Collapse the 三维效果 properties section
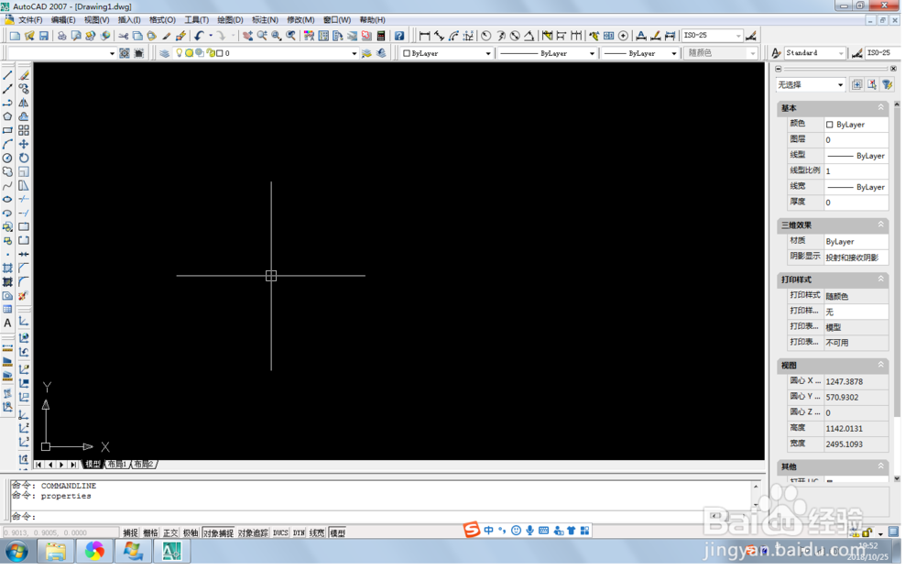Screen dimensions: 916x581 [x=881, y=225]
